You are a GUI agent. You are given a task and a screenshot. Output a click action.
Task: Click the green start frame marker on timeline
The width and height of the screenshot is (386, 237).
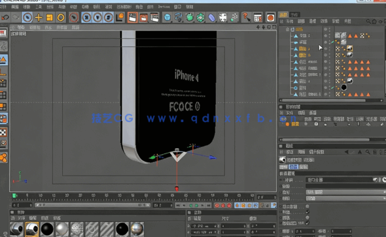coord(14,196)
